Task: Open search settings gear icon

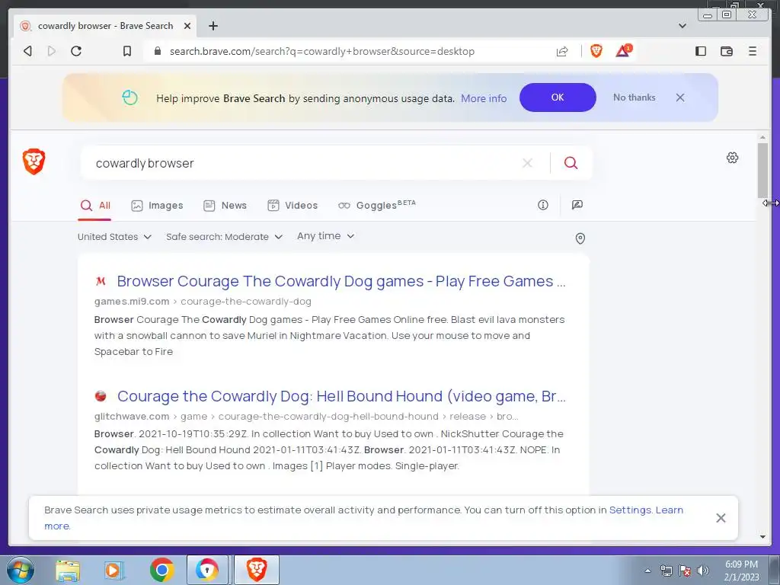Action: coord(732,158)
